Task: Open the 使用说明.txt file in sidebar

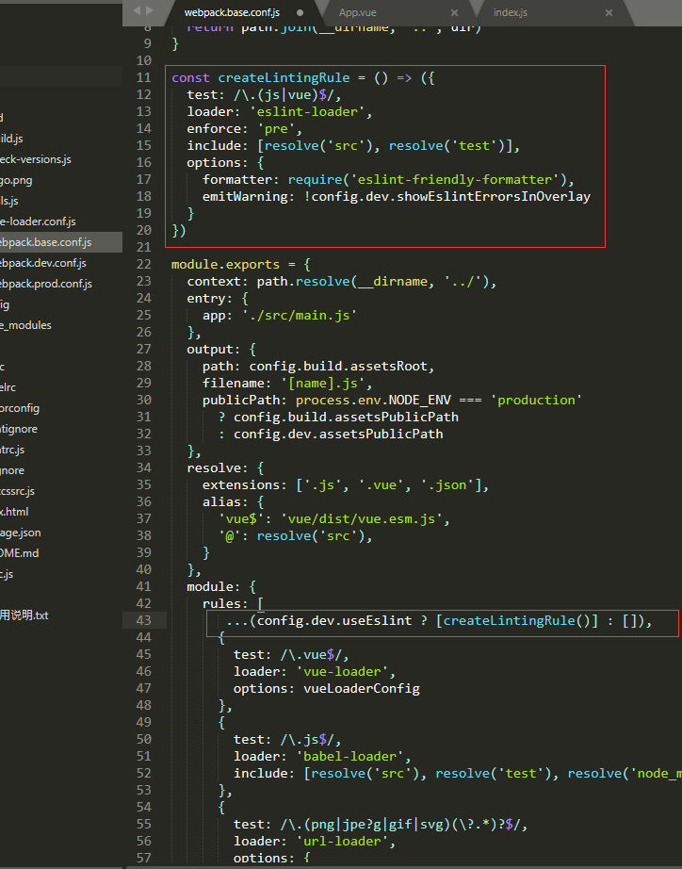Action: tap(24, 615)
